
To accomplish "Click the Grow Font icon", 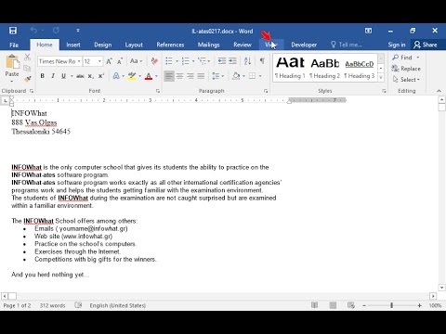I will pyautogui.click(x=109, y=61).
